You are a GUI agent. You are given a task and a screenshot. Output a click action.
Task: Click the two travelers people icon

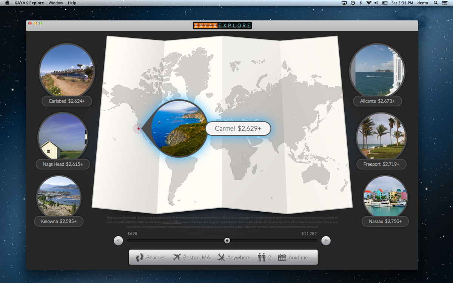262,257
